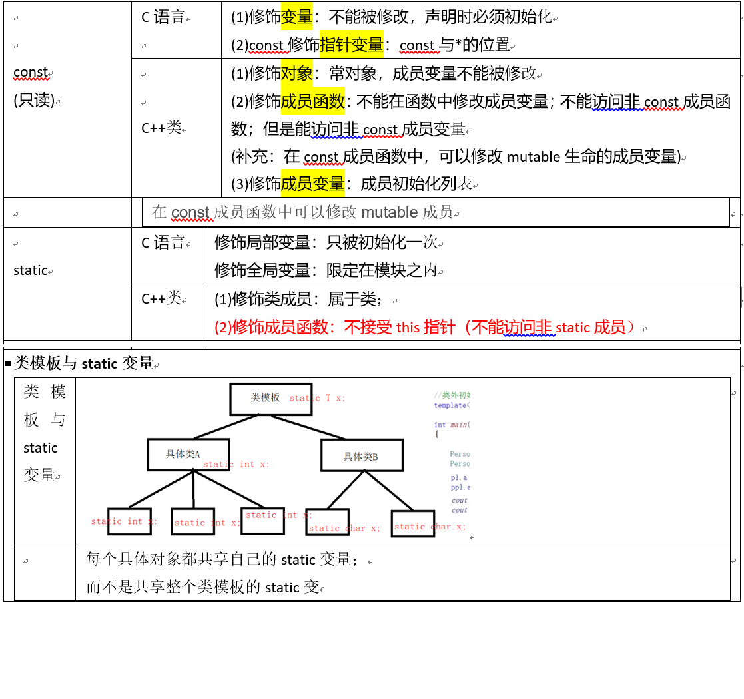Click highlighted text '成员变量'

click(x=313, y=184)
